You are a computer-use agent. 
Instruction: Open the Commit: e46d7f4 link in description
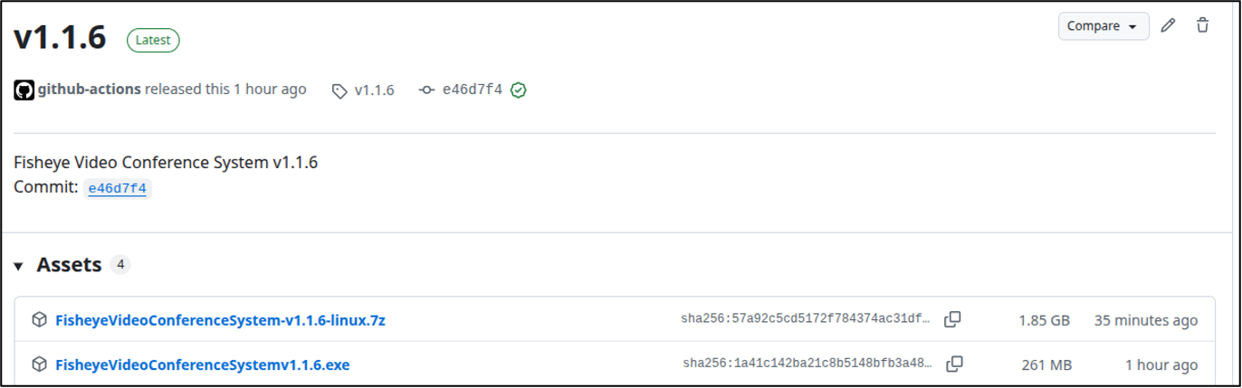118,188
